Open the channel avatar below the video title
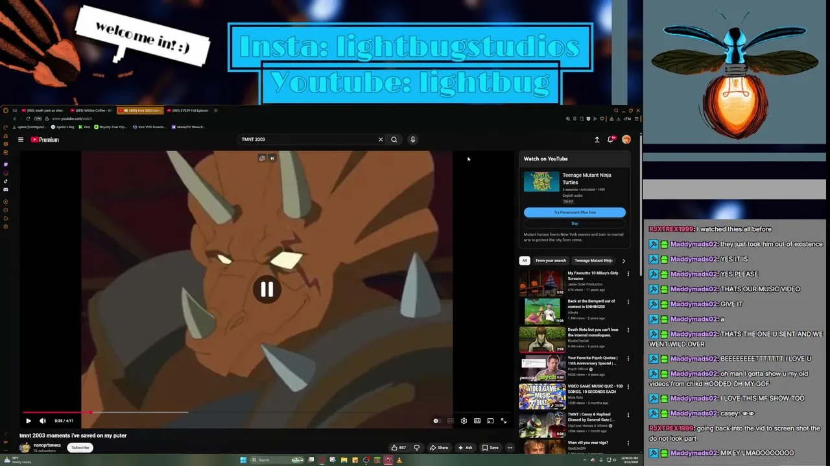Image resolution: width=830 pixels, height=466 pixels. [25, 447]
